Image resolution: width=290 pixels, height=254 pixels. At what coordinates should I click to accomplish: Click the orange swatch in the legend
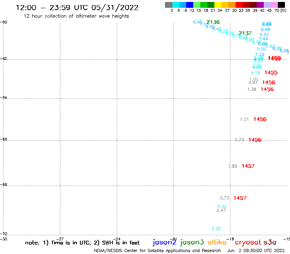point(232,5)
